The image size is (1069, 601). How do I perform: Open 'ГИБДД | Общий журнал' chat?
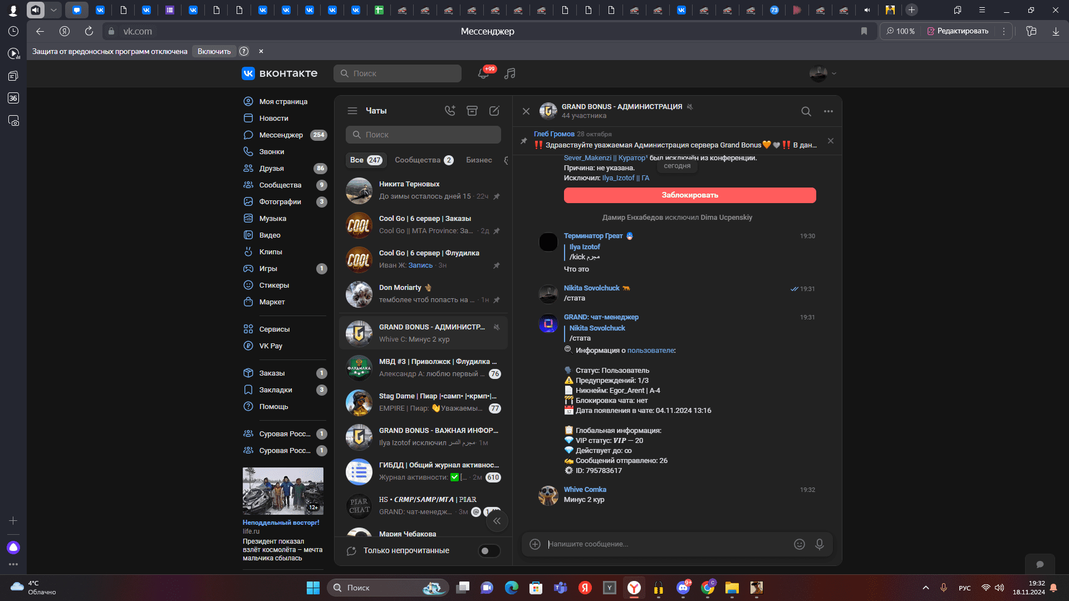423,471
